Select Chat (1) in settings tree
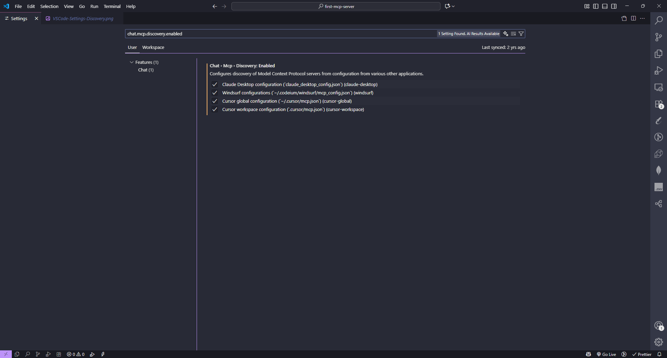Viewport: 667px width, 358px height. pyautogui.click(x=146, y=70)
